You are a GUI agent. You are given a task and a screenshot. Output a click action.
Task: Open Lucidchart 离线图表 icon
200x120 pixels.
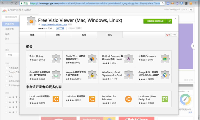click(x=92, y=99)
